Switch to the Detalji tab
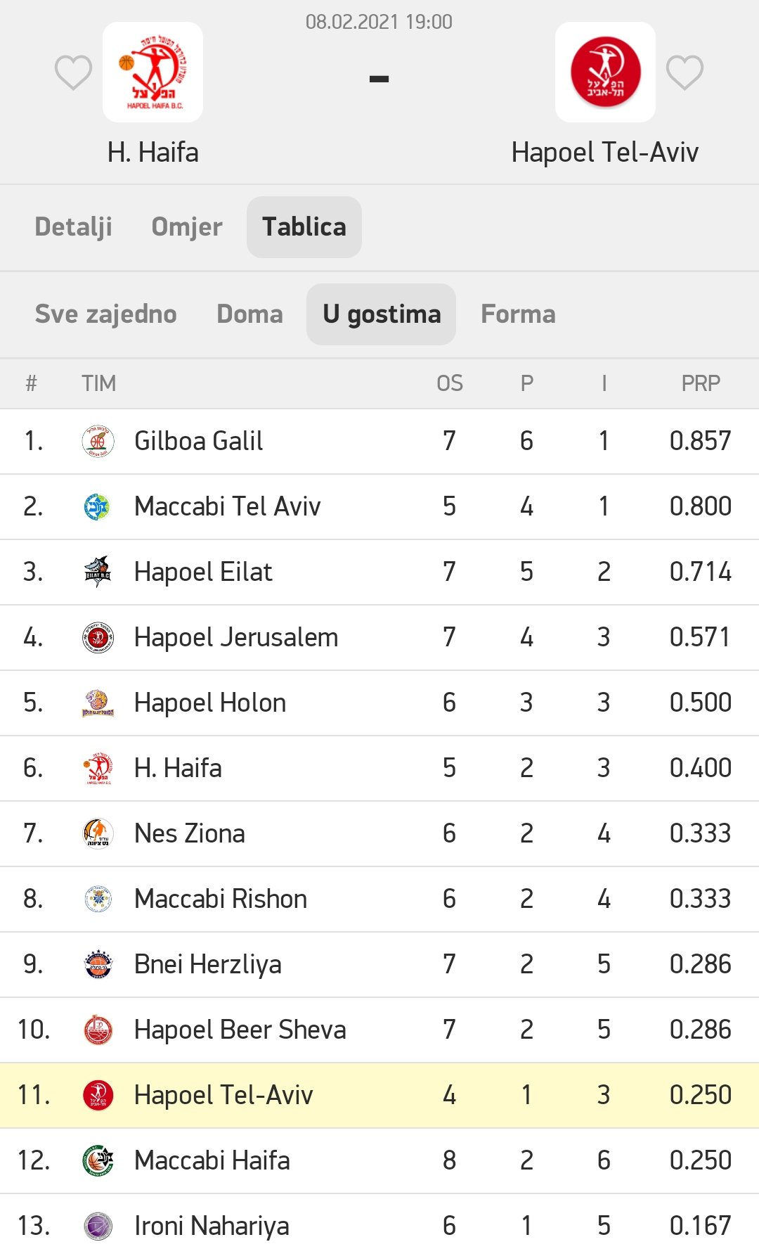 [73, 227]
